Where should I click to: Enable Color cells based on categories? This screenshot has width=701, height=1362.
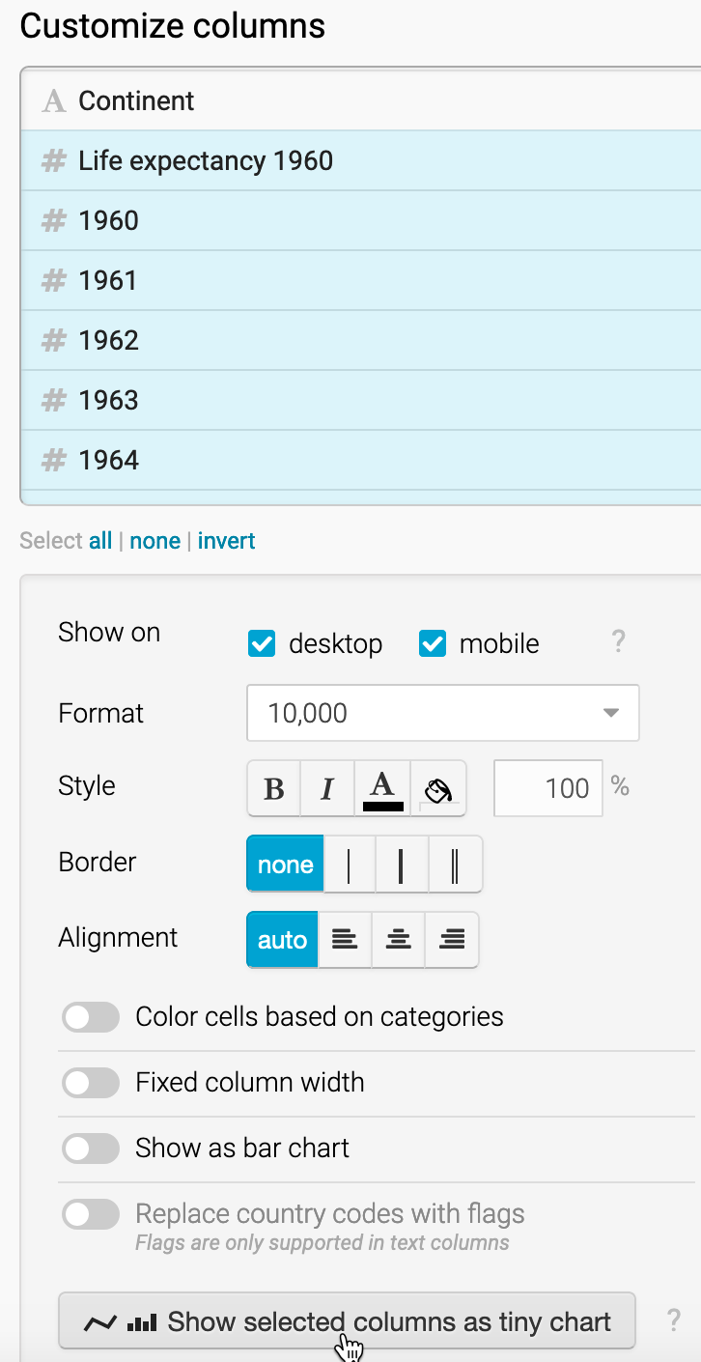(x=91, y=1017)
